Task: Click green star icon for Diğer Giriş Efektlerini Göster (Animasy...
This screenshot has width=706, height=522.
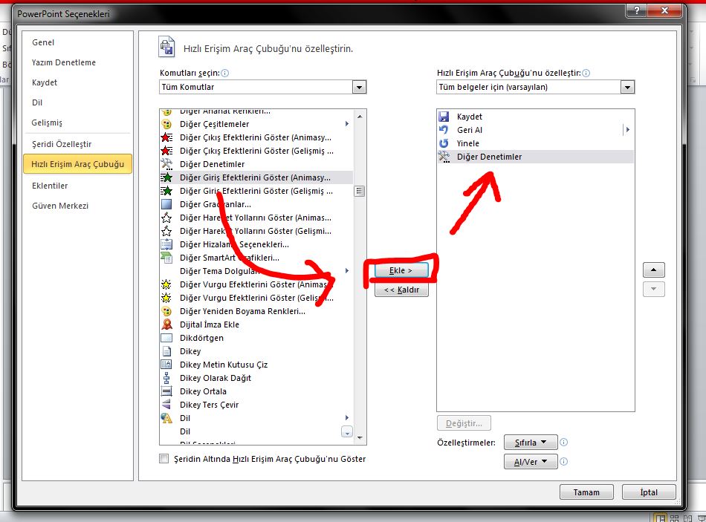Action: [166, 177]
